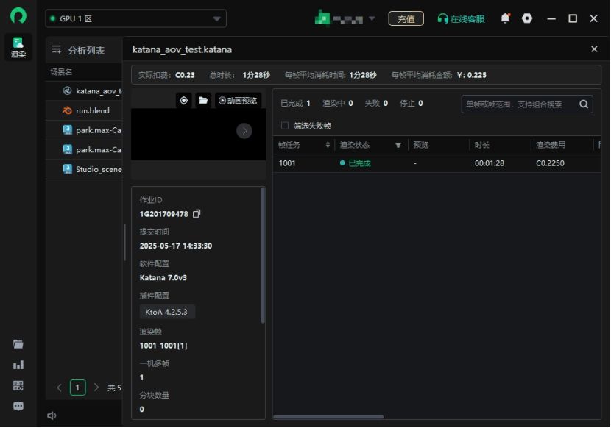611x428 pixels.
Task: Click the horizontal scrollbar under frame table
Action: click(328, 417)
